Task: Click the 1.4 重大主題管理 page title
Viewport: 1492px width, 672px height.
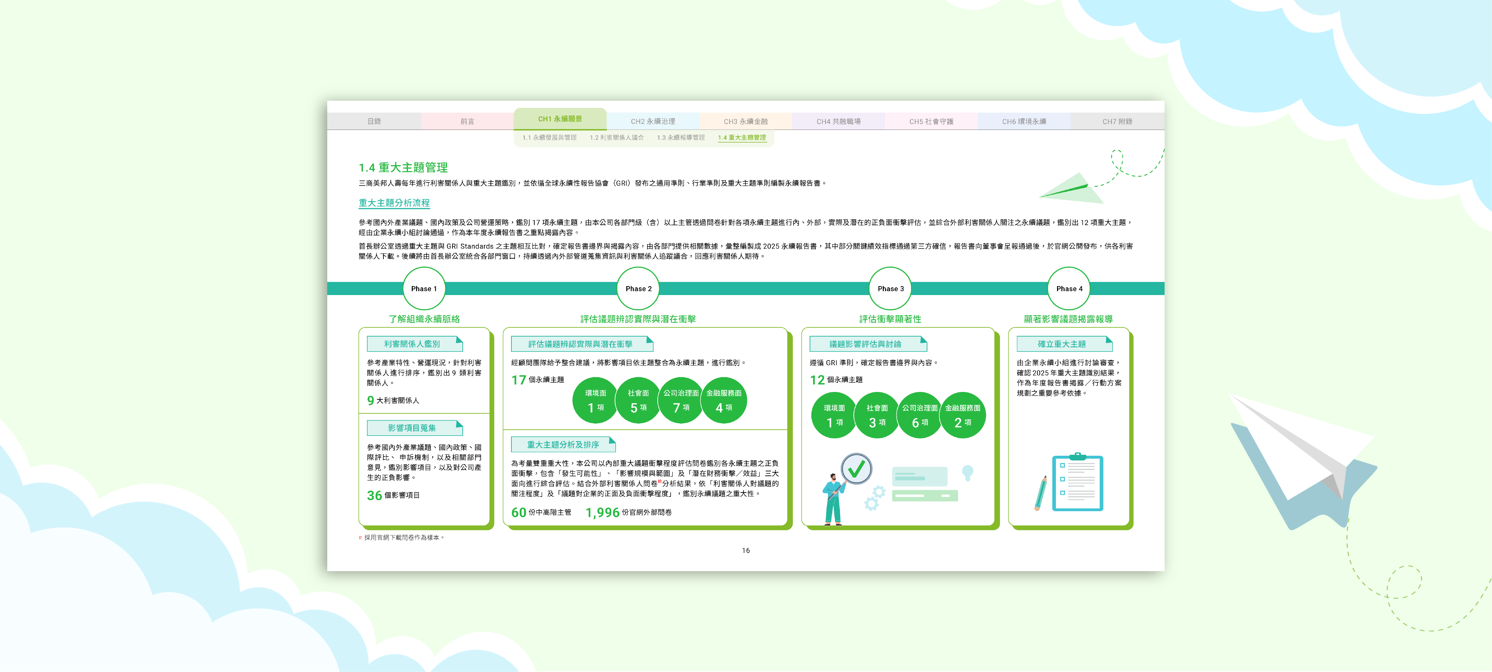Action: (x=403, y=168)
